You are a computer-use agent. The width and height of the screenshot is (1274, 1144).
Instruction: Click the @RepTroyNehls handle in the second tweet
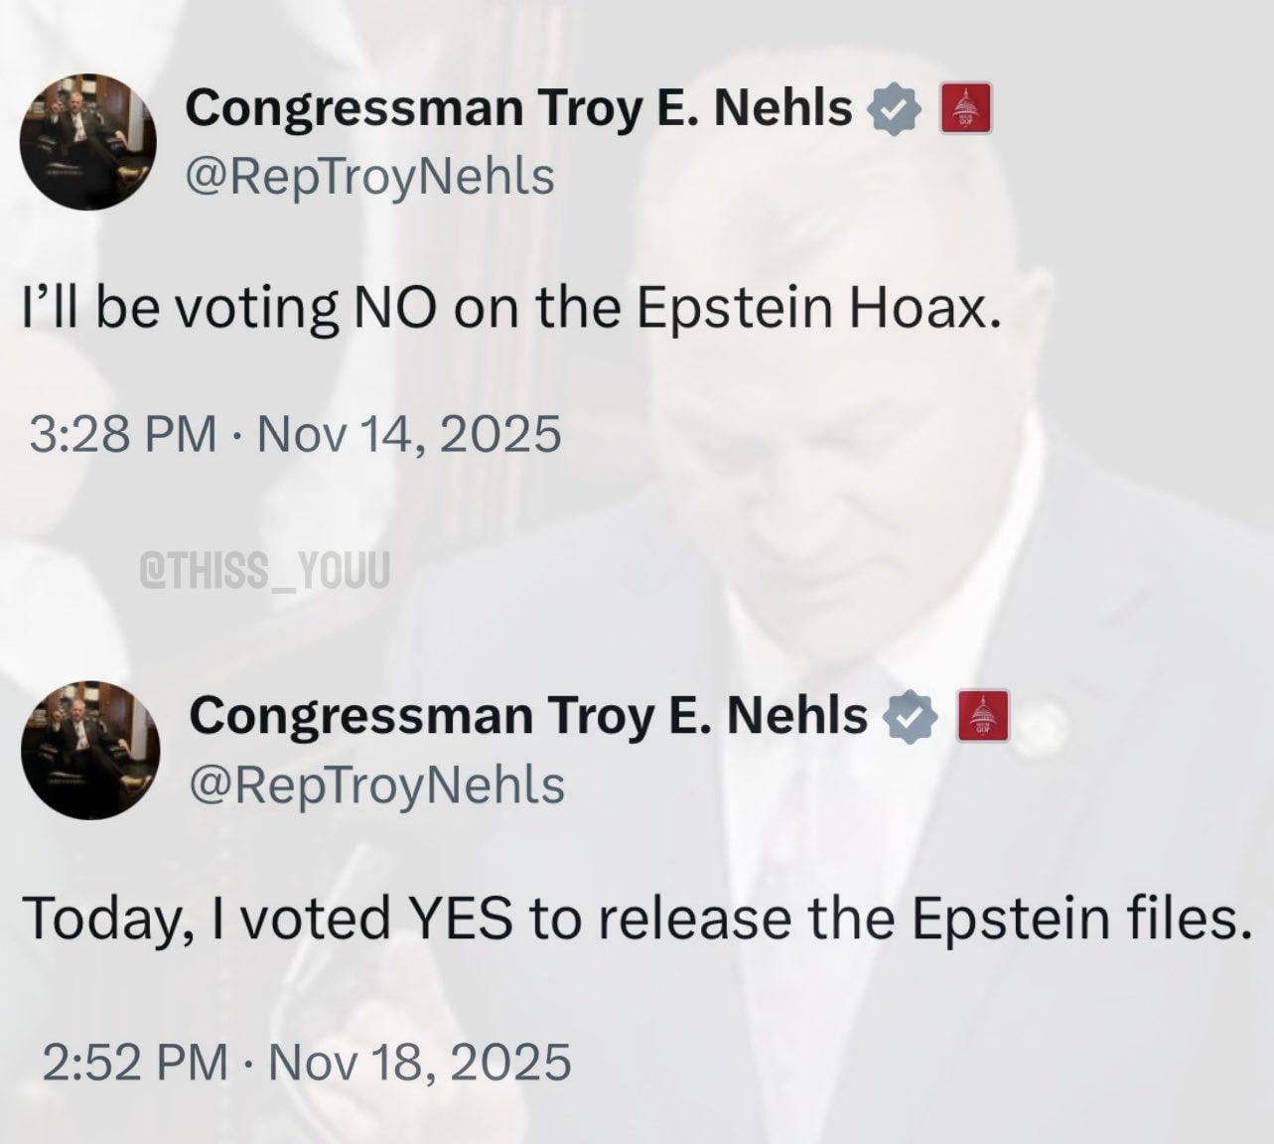[377, 785]
